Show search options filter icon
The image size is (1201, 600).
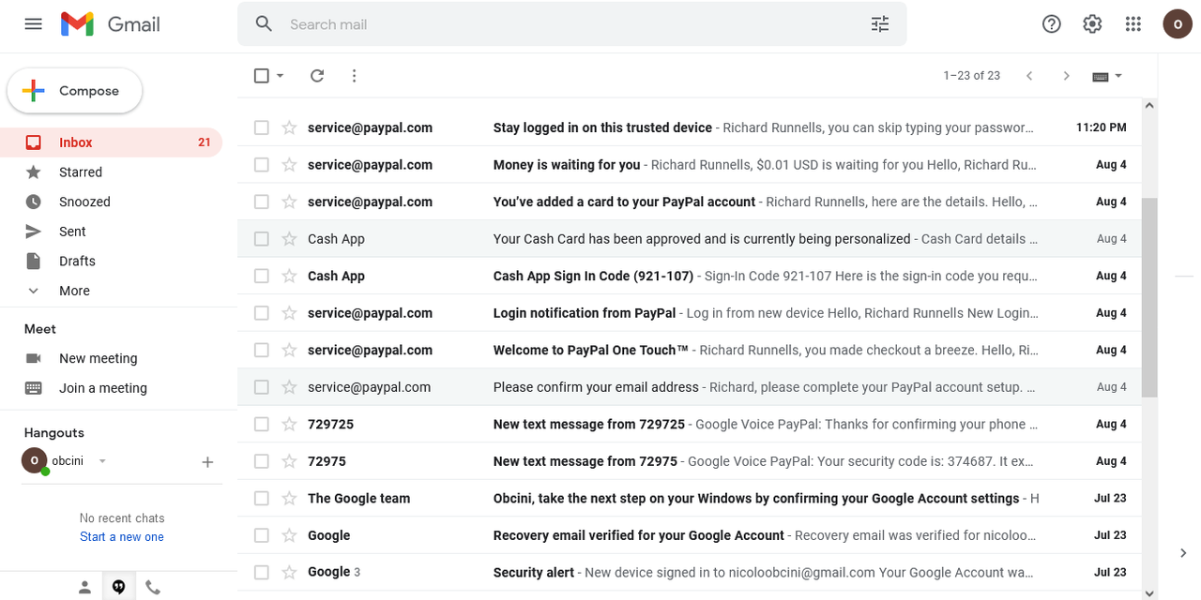click(x=880, y=24)
